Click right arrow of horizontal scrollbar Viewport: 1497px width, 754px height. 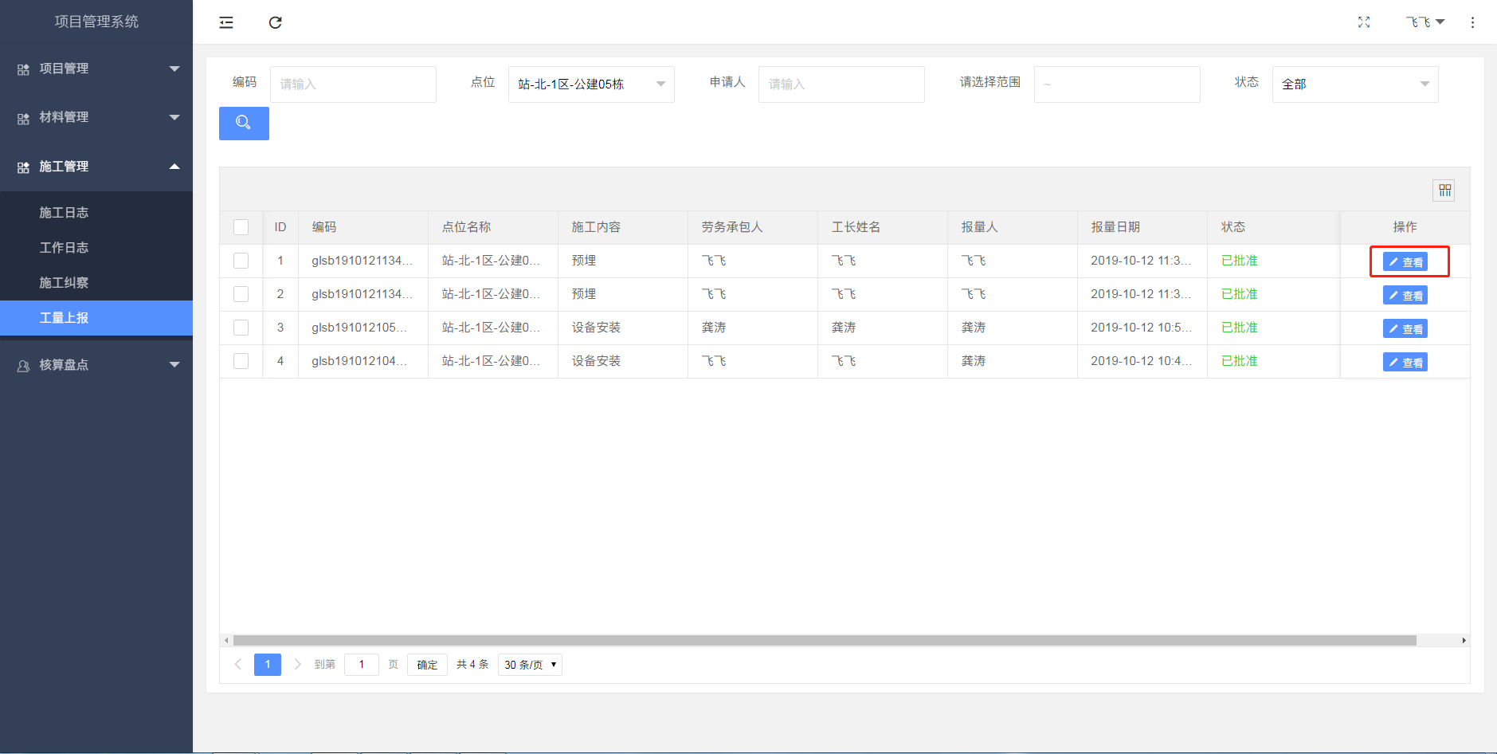pos(1464,640)
